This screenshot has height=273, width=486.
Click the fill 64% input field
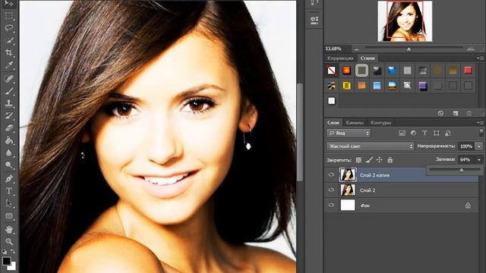[x=465, y=160]
